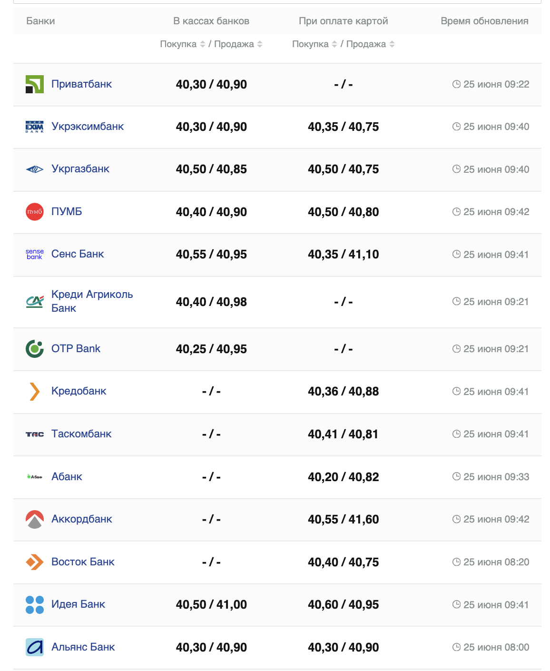Screen dimensions: 550x671
Task: Click the Банки column header
Action: click(40, 21)
